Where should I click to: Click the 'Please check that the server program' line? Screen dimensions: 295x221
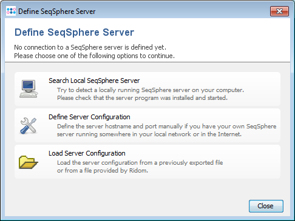point(142,98)
